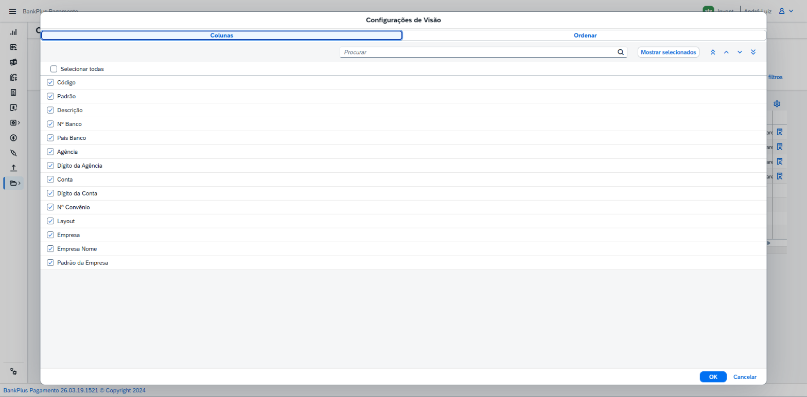Toggle the País Banco checkbox
The height and width of the screenshot is (397, 807).
click(50, 138)
